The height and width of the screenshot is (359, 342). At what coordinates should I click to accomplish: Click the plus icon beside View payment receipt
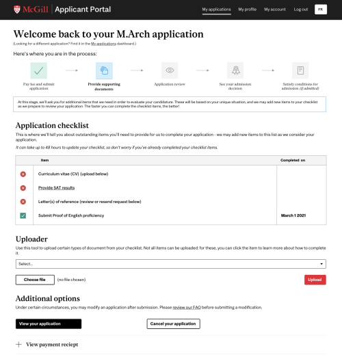pyautogui.click(x=18, y=345)
